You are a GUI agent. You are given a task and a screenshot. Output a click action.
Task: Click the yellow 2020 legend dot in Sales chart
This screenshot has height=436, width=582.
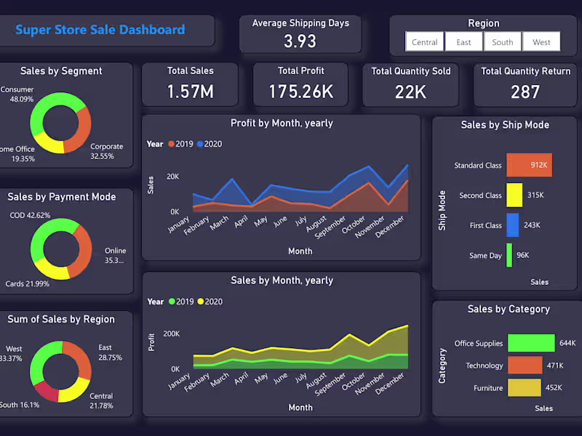click(x=201, y=302)
